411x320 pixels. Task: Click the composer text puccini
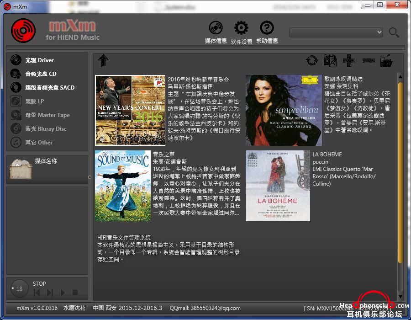point(321,161)
